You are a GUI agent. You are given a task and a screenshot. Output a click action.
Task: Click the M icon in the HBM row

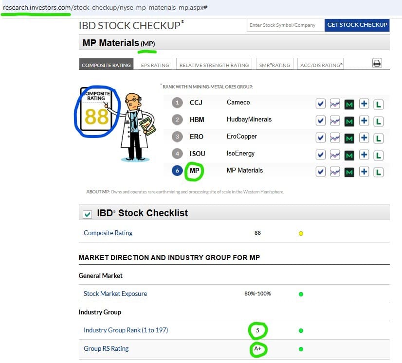pyautogui.click(x=349, y=121)
